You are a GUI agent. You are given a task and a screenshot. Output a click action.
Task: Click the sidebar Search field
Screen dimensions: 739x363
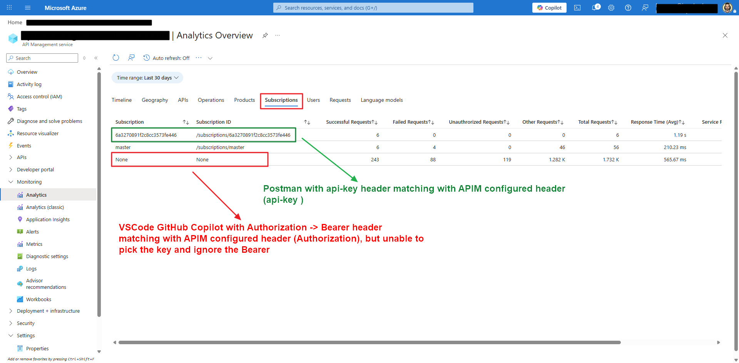click(x=42, y=58)
